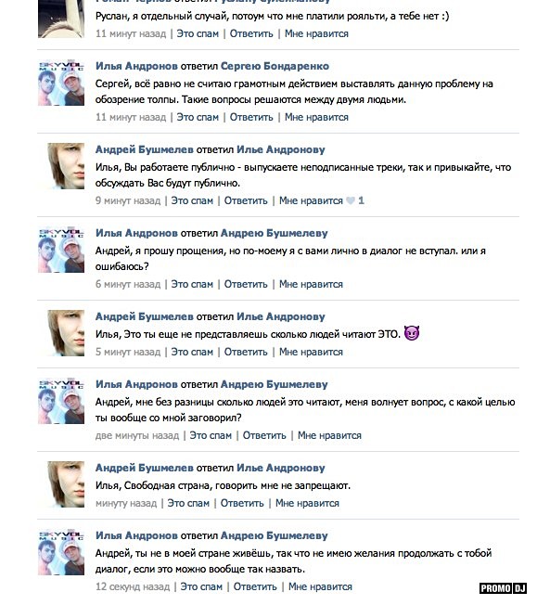
Task: Open the Сергею Бондаренко profile link
Action: tap(275, 66)
